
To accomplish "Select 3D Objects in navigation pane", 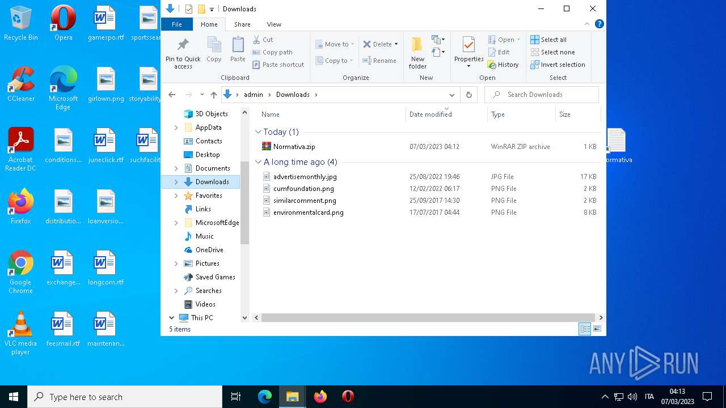I will (212, 114).
